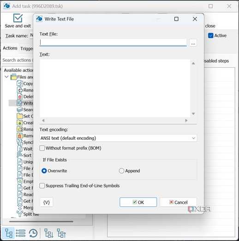The image size is (239, 241).
Task: Toggle the Active checkbox
Action: click(x=210, y=35)
